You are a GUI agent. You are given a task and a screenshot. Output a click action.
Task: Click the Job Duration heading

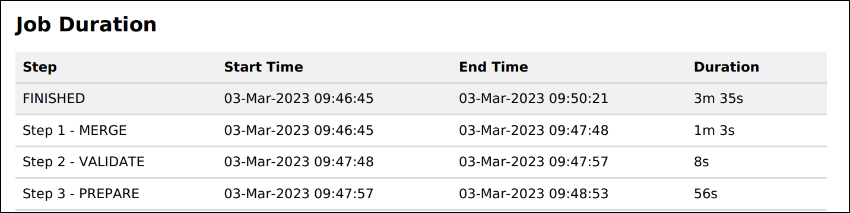[86, 25]
